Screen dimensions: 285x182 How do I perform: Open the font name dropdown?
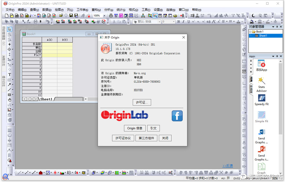tap(160, 22)
